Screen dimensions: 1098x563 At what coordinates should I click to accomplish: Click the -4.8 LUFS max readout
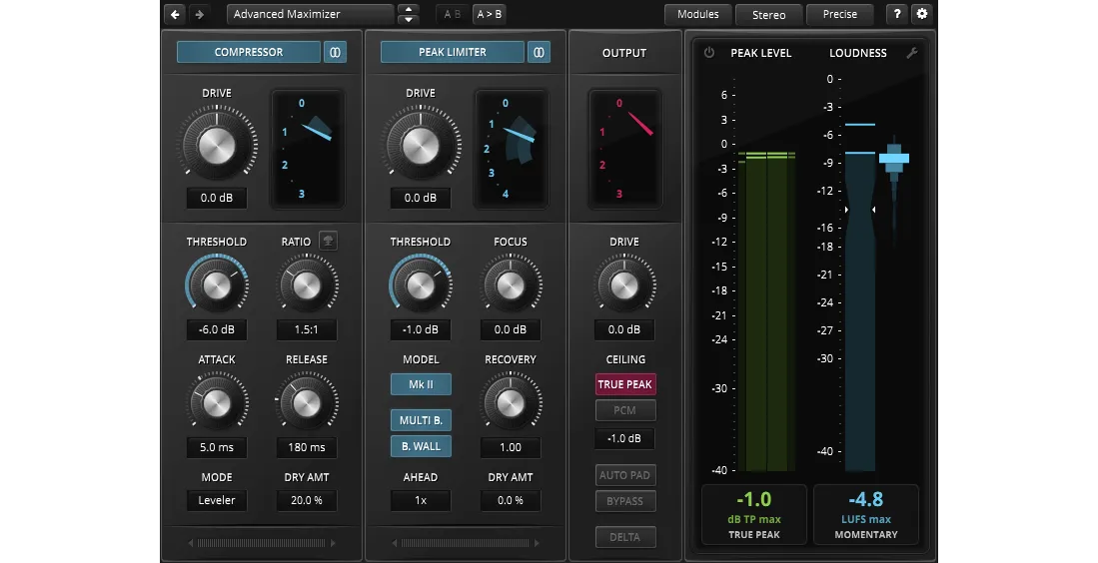pos(866,514)
